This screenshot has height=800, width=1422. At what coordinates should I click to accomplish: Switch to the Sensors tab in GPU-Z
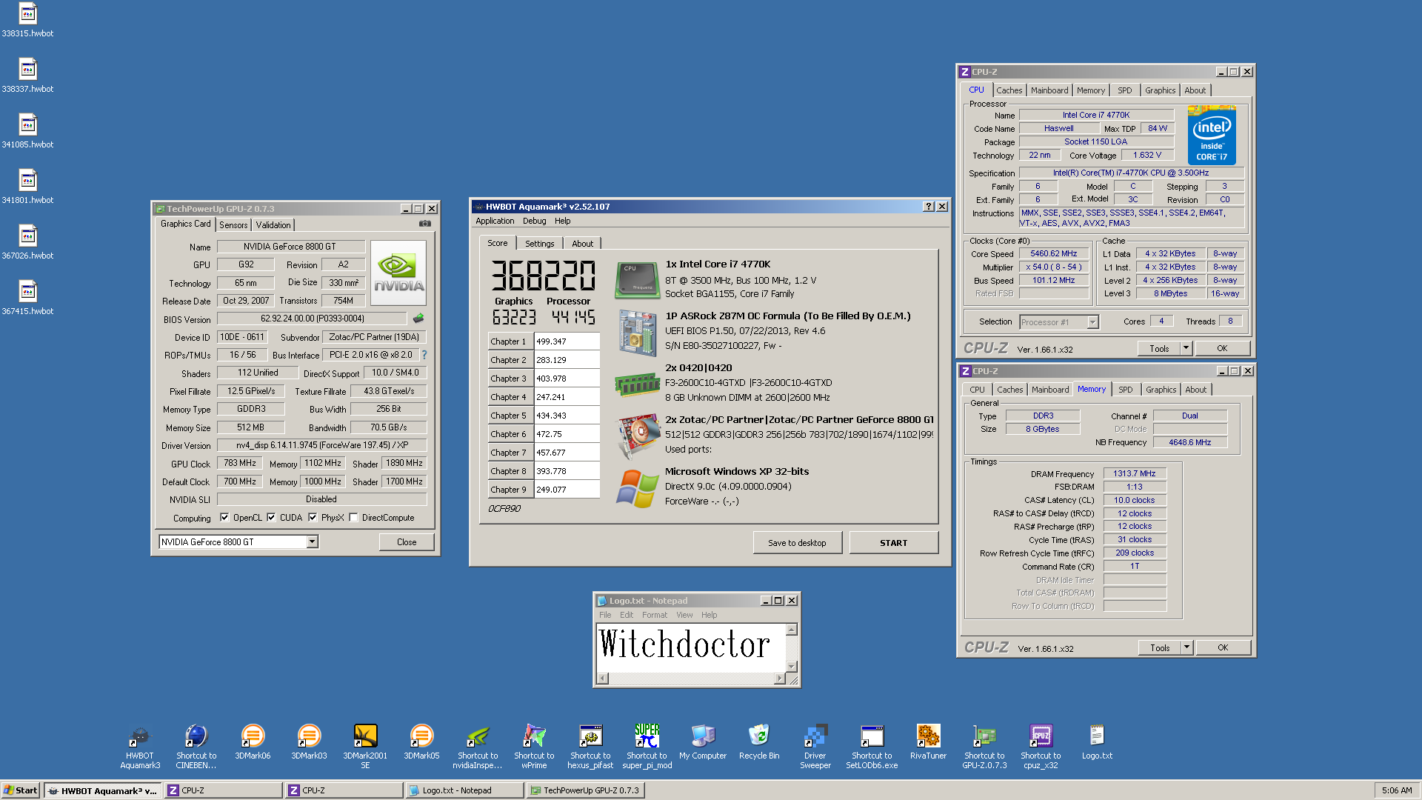click(x=233, y=224)
